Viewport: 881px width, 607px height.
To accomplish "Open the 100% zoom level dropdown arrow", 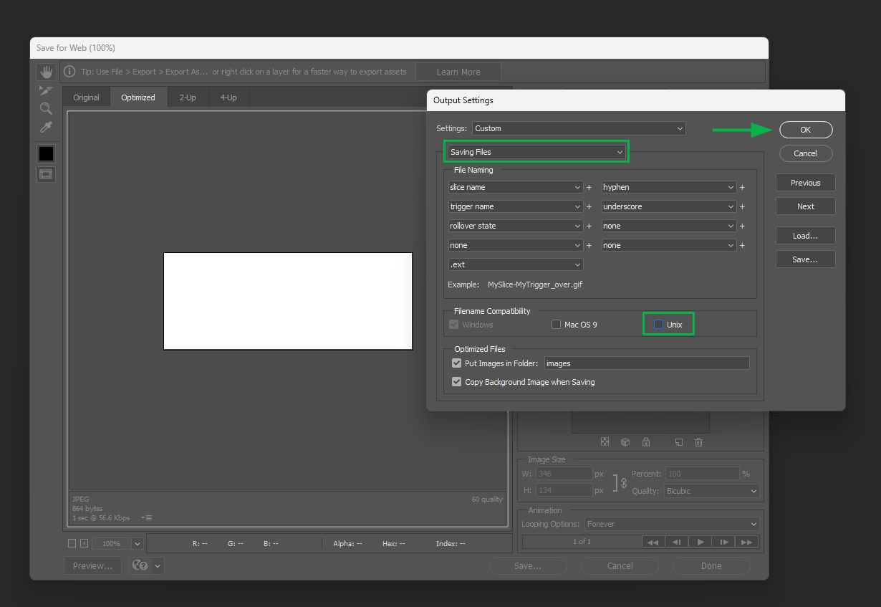I will [x=137, y=543].
